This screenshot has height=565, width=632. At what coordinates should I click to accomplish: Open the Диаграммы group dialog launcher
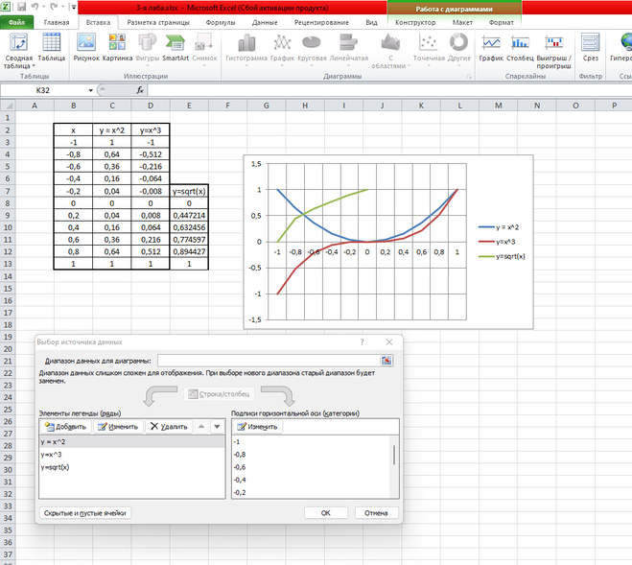[x=469, y=76]
